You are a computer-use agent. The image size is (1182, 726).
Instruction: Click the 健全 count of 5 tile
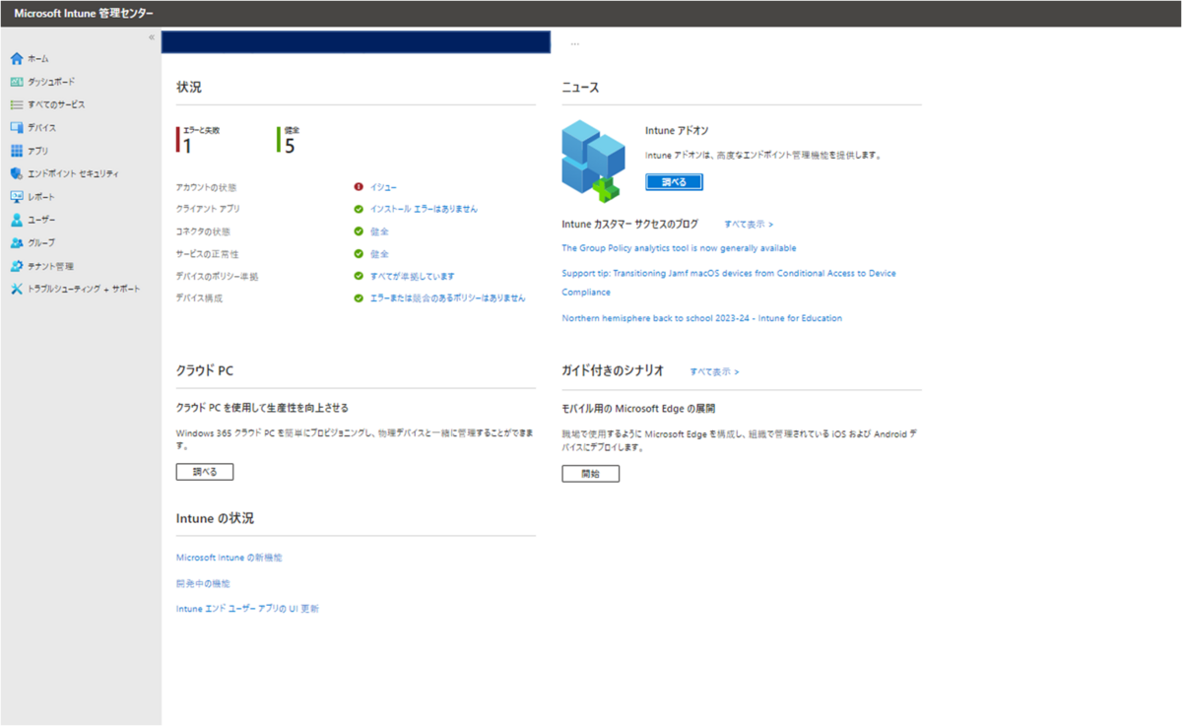pos(290,140)
